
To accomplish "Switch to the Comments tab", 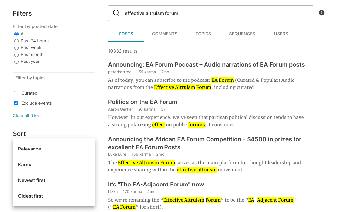I will click(165, 34).
